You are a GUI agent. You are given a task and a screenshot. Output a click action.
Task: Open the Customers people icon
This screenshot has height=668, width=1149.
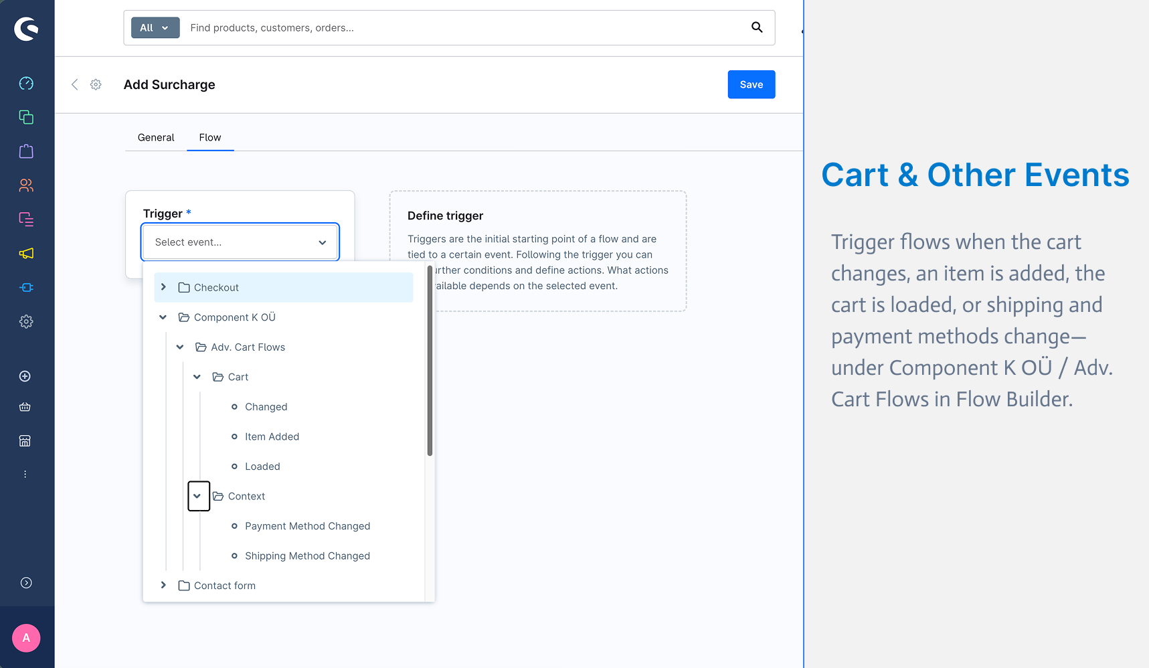tap(26, 185)
